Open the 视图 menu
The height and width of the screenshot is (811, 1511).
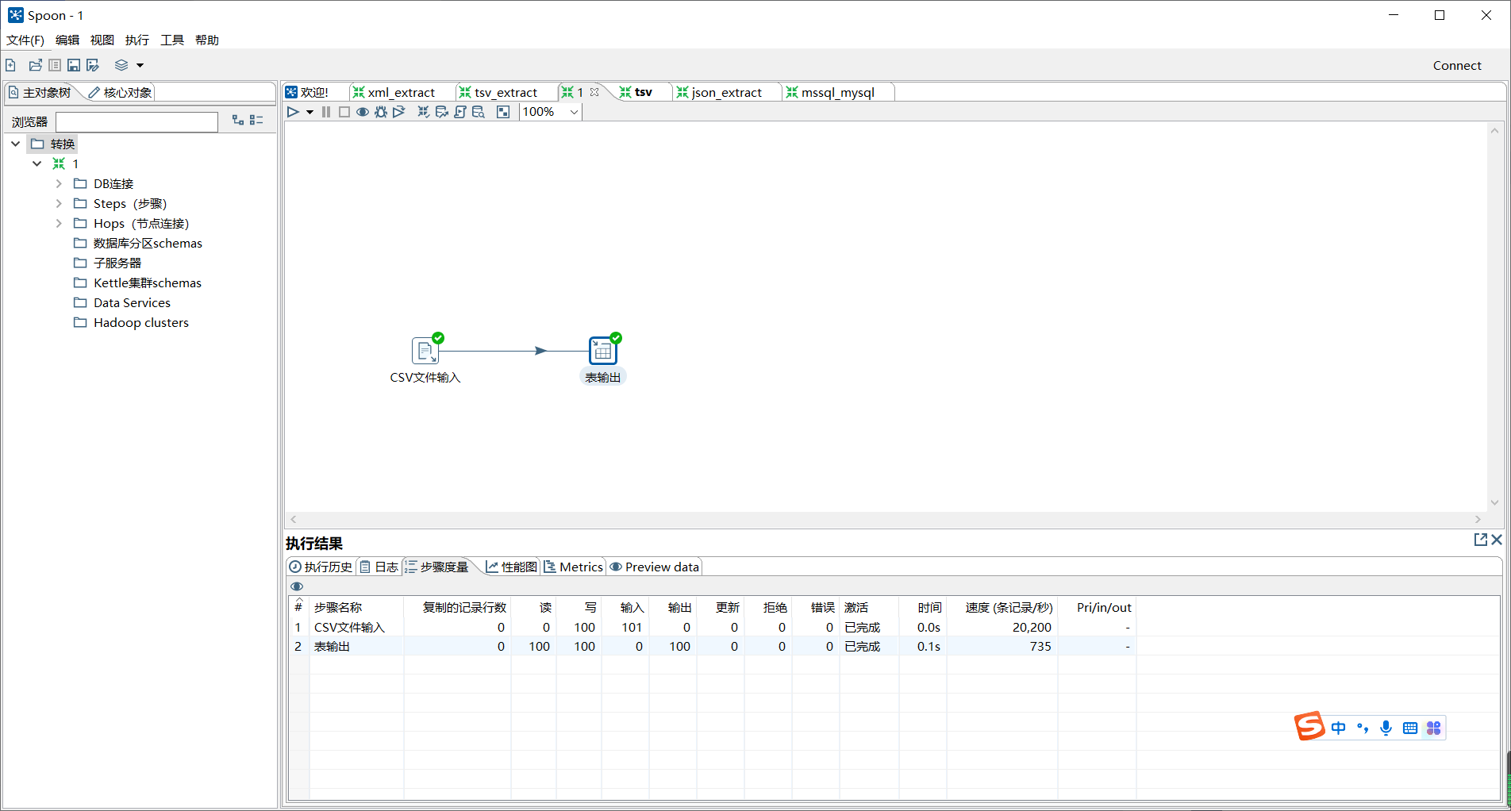click(x=102, y=40)
